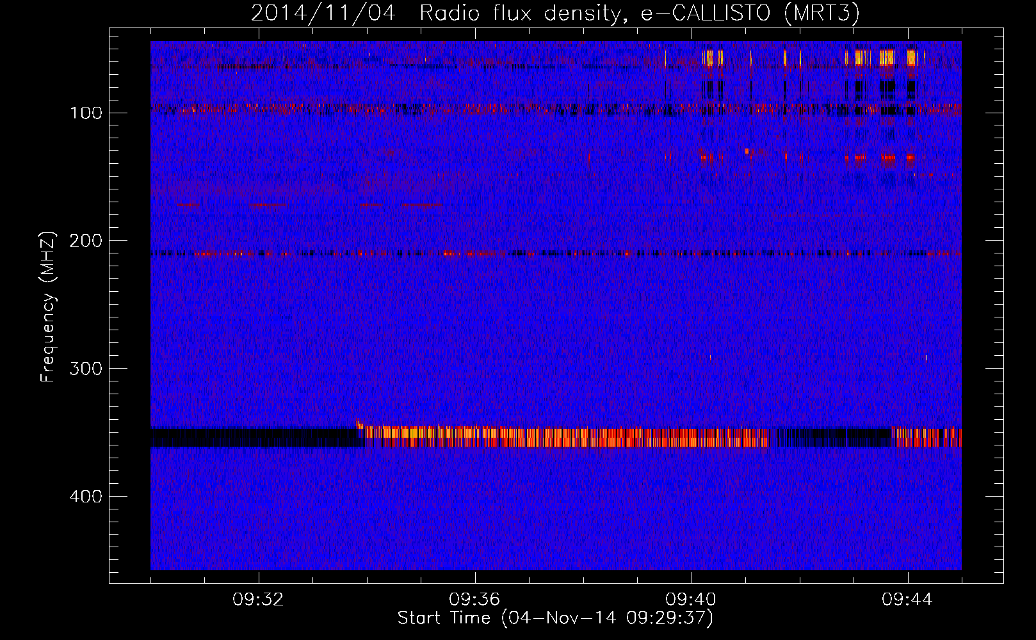Screen dimensions: 1036x640
Task: Click the interference line near 210 MHz
Action: point(556,253)
